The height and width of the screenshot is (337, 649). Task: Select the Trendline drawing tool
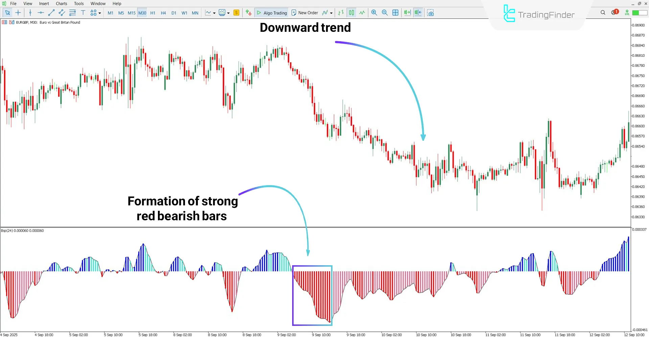tap(51, 13)
